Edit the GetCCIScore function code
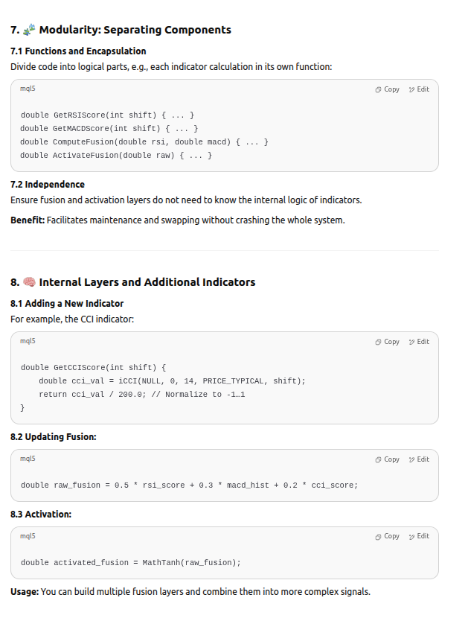 tap(419, 342)
